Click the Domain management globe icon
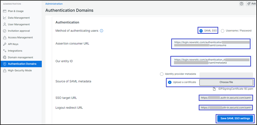The image size is (257, 125). [5, 57]
